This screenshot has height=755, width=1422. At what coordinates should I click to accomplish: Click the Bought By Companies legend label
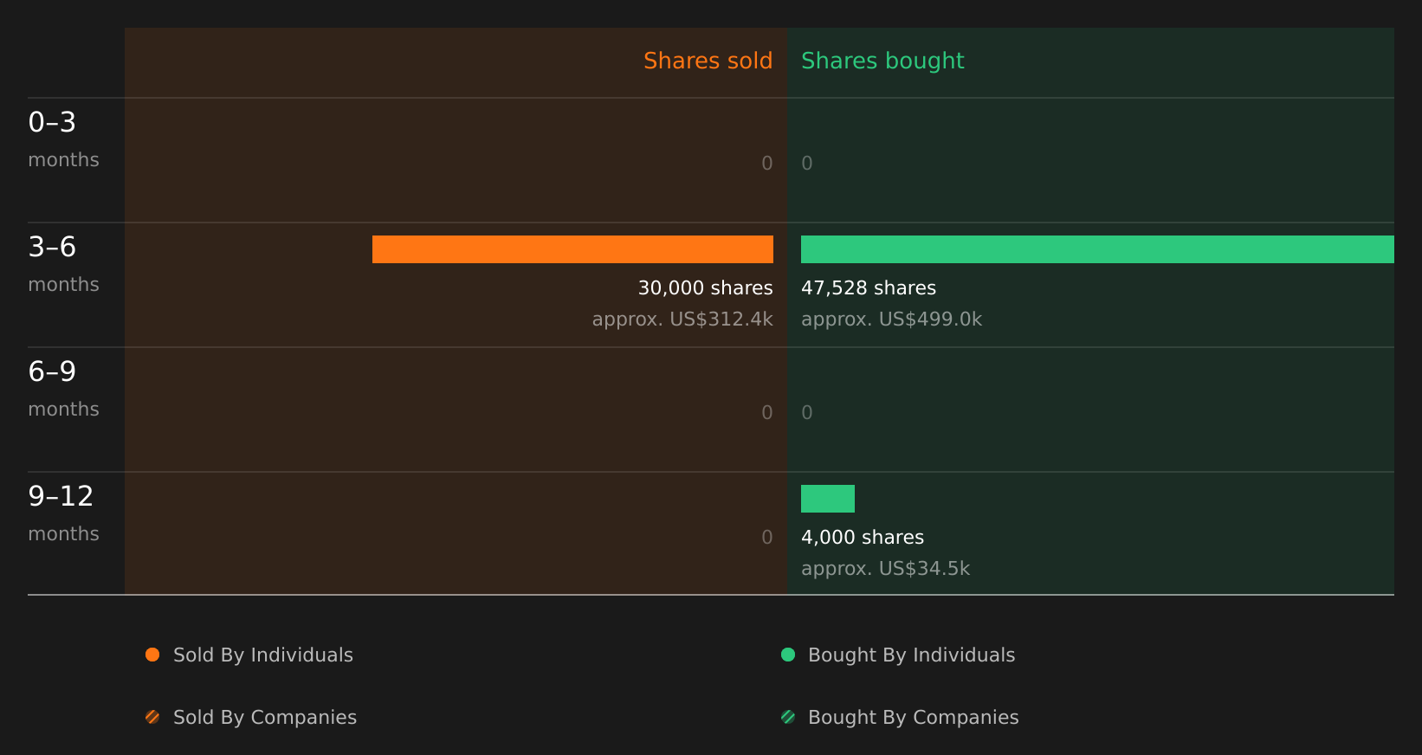pyautogui.click(x=913, y=718)
